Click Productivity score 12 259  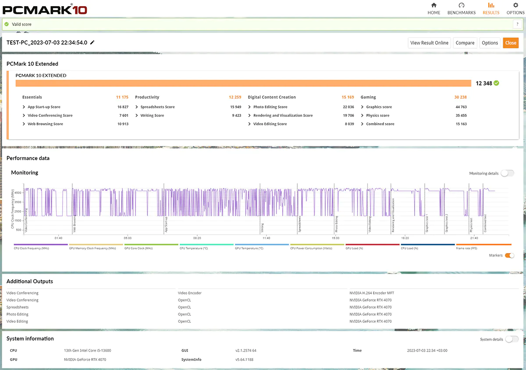[x=235, y=97]
